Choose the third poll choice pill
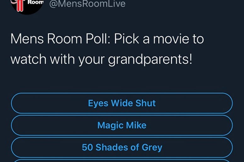 point(122,147)
